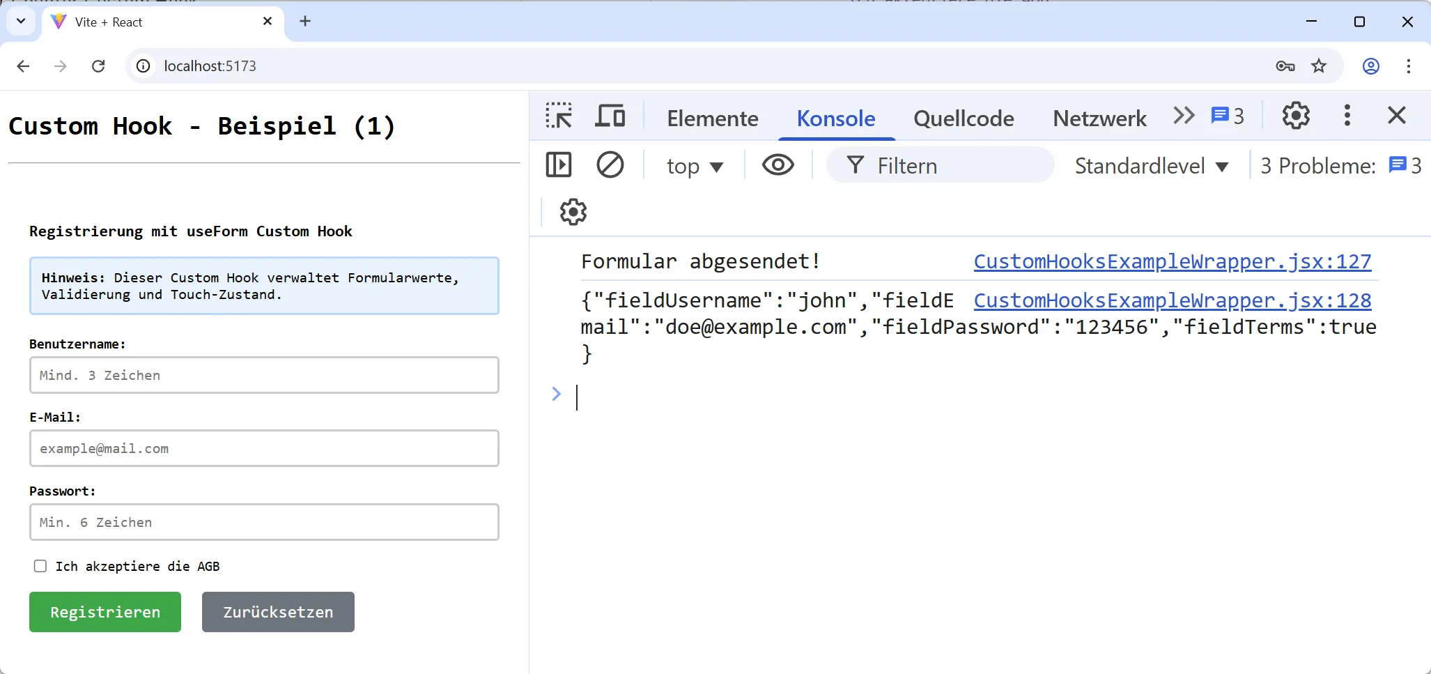Open the DevTools customization three-dot menu
1431x674 pixels.
pos(1347,116)
